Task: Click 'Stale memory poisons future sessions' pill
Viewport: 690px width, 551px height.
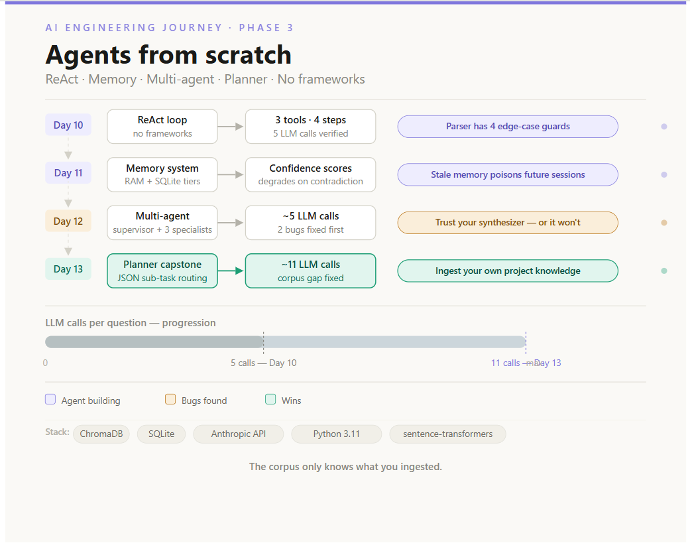Action: [x=508, y=175]
